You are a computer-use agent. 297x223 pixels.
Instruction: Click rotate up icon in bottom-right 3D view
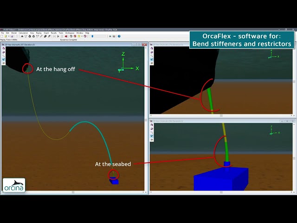[x=152, y=125]
